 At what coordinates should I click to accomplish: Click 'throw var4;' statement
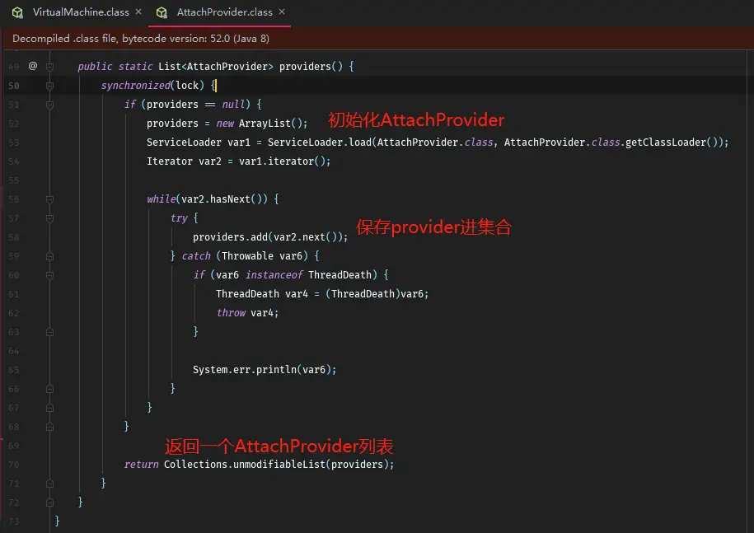coord(247,312)
